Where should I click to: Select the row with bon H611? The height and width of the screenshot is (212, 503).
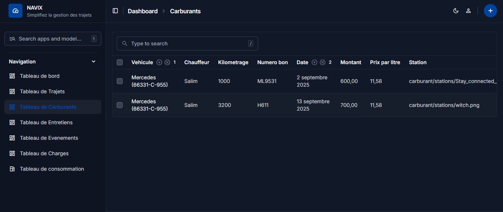tap(120, 105)
